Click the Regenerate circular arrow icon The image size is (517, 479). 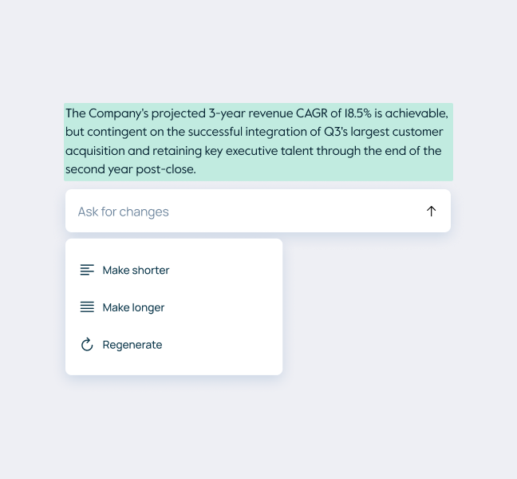pos(87,345)
